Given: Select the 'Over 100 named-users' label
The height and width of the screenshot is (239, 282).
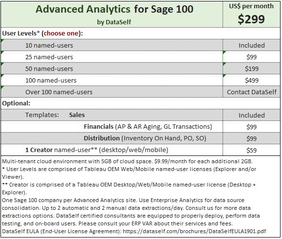Looking at the screenshot, I should coord(59,92).
